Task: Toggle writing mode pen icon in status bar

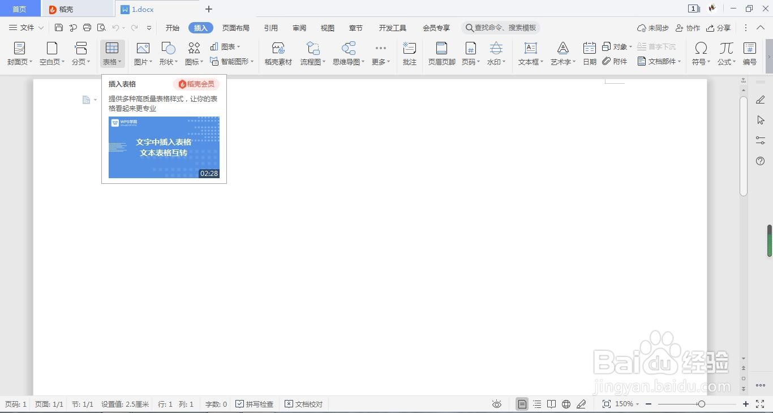Action: [x=581, y=404]
